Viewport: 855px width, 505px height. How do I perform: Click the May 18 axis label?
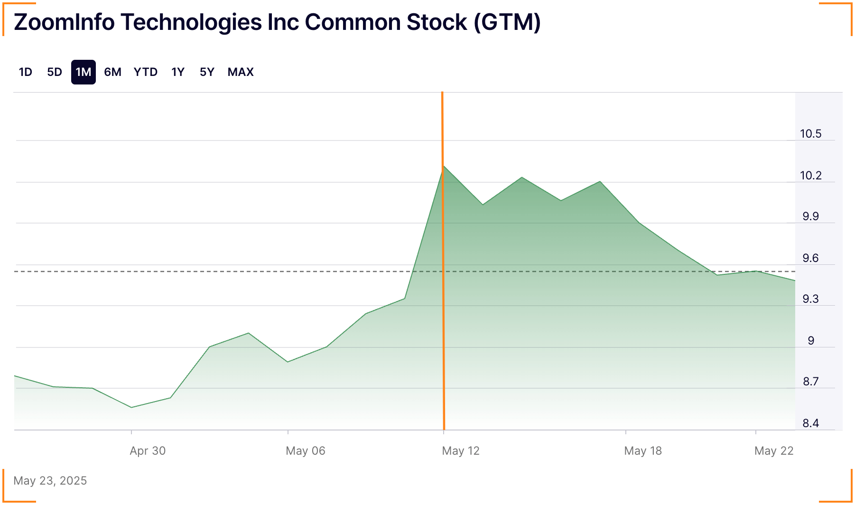(x=643, y=450)
